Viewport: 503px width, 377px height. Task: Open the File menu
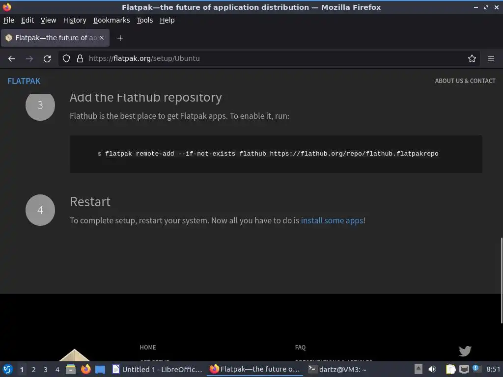point(9,20)
